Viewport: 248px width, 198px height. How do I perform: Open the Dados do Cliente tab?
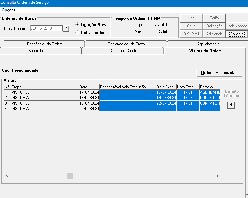pyautogui.click(x=123, y=51)
